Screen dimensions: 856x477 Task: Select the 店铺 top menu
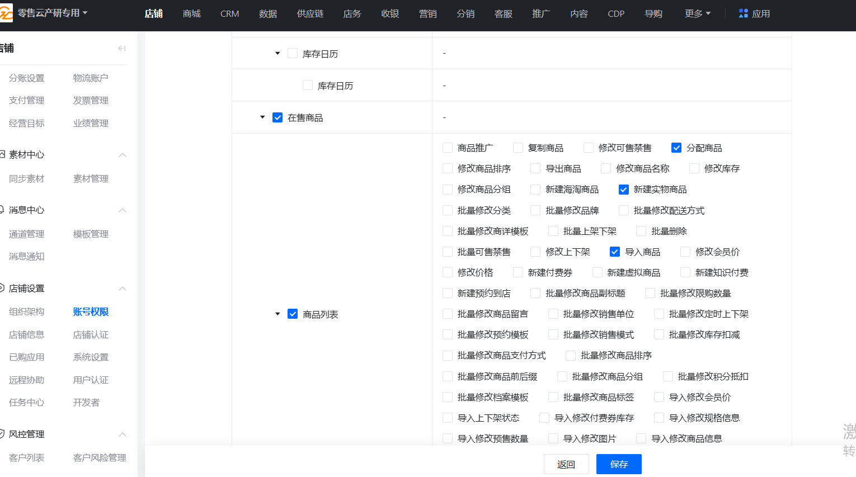click(153, 13)
